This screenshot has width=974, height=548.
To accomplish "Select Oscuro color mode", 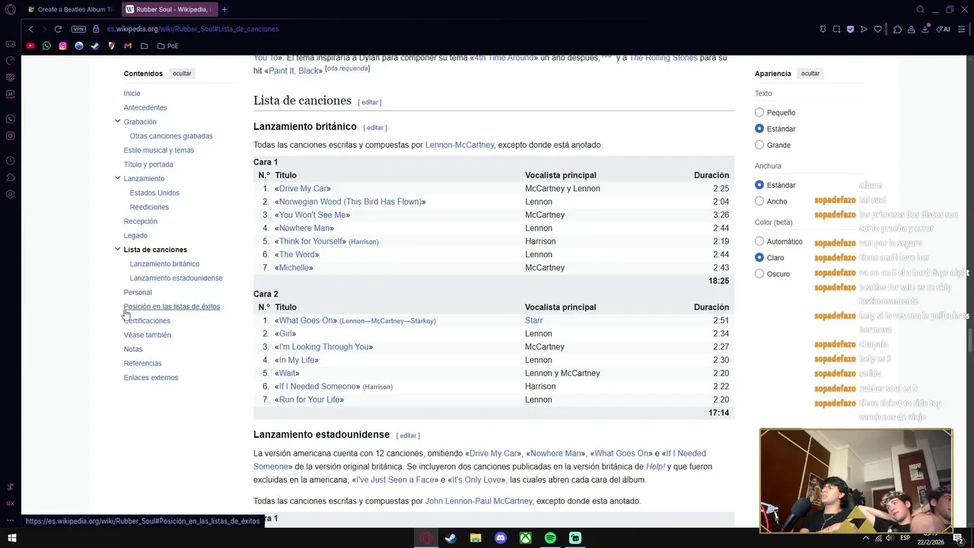I will click(759, 273).
